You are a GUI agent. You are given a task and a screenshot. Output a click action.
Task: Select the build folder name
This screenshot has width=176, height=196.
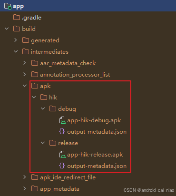(x=29, y=29)
